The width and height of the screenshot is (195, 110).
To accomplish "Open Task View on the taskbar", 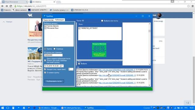I will [x=8, y=108].
